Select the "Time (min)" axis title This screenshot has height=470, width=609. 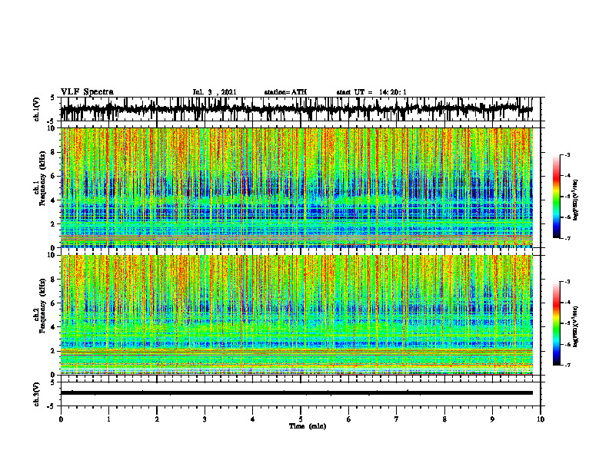click(308, 426)
